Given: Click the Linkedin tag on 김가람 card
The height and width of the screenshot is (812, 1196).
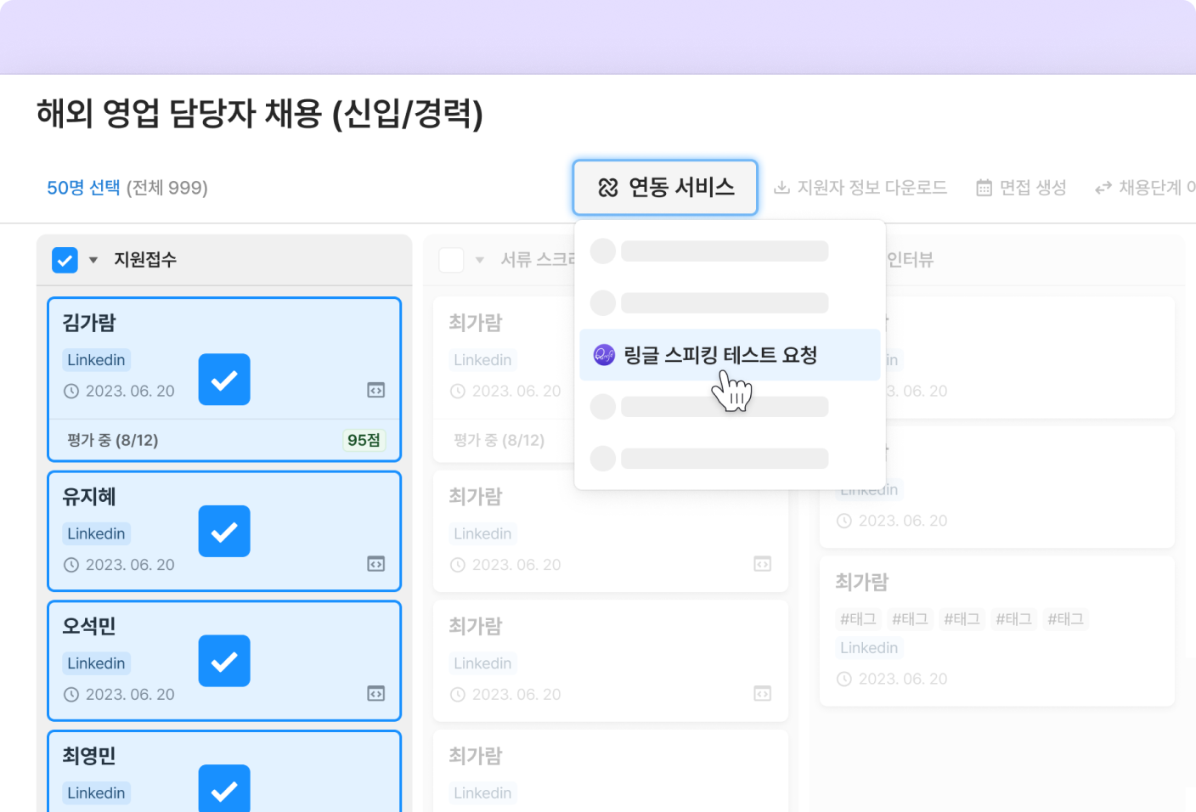Looking at the screenshot, I should [96, 360].
